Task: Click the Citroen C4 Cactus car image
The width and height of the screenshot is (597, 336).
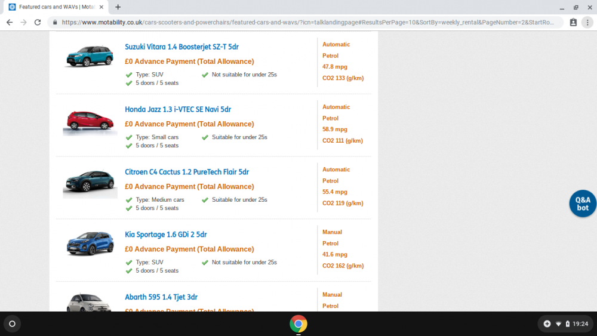Action: pyautogui.click(x=90, y=183)
